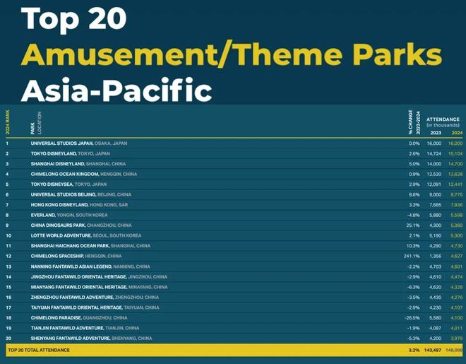
Task: Select 'CHINA DINOSAURS PARK' park name
Action: 58,225
